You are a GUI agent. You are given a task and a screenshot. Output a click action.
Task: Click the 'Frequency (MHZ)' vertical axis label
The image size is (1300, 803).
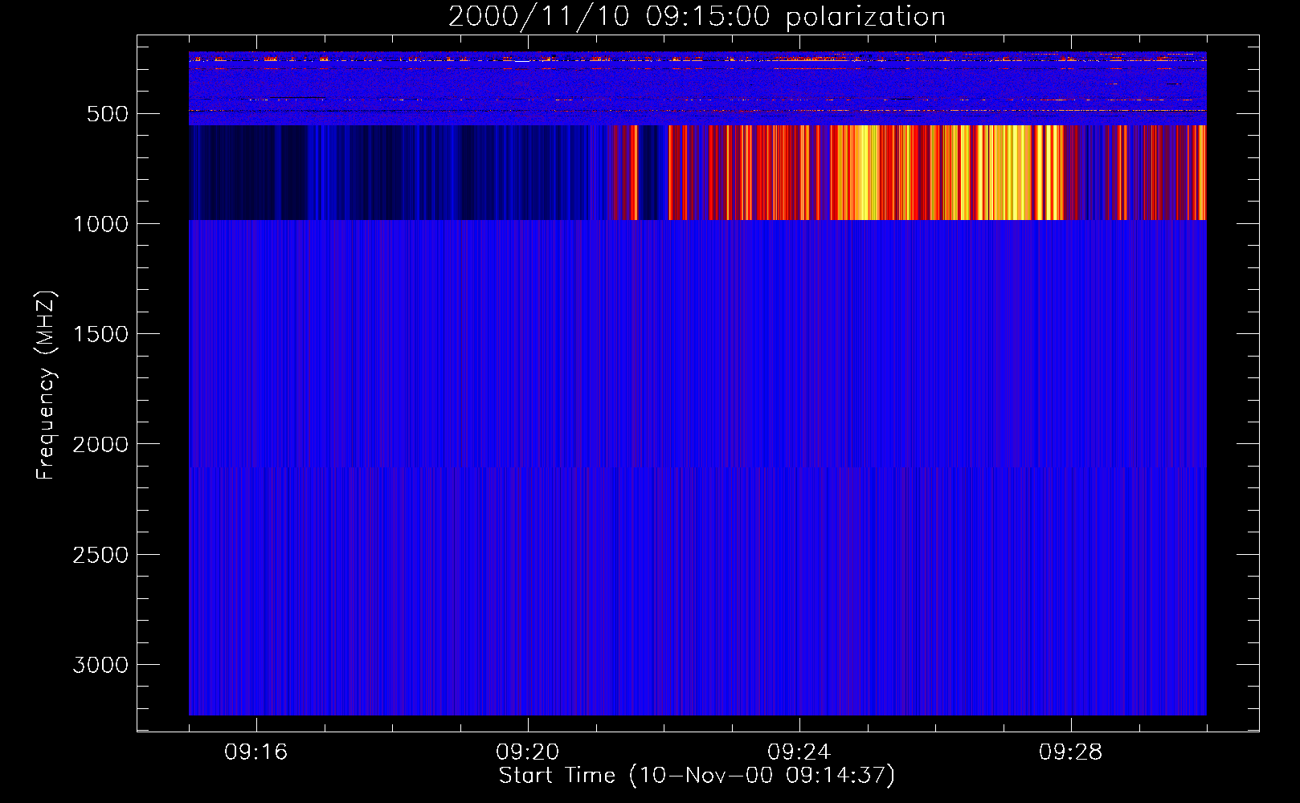point(46,385)
